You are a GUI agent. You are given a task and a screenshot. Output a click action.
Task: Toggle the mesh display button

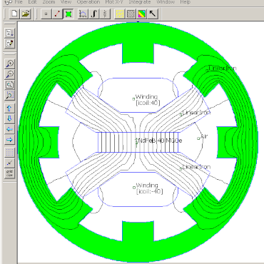click(119, 14)
